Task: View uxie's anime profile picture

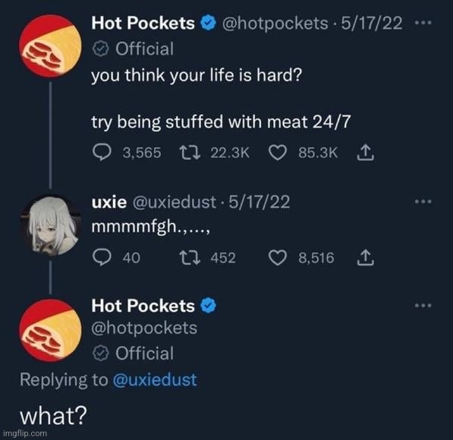Action: pyautogui.click(x=51, y=225)
